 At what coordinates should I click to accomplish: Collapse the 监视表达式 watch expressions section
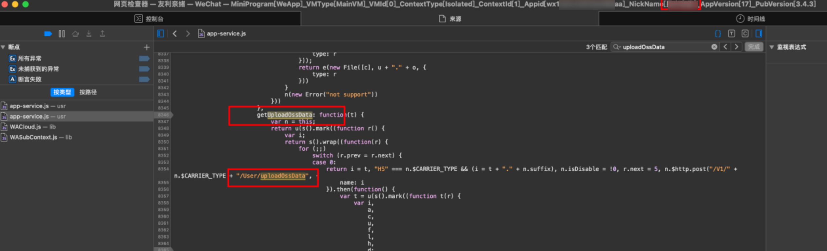[x=772, y=47]
